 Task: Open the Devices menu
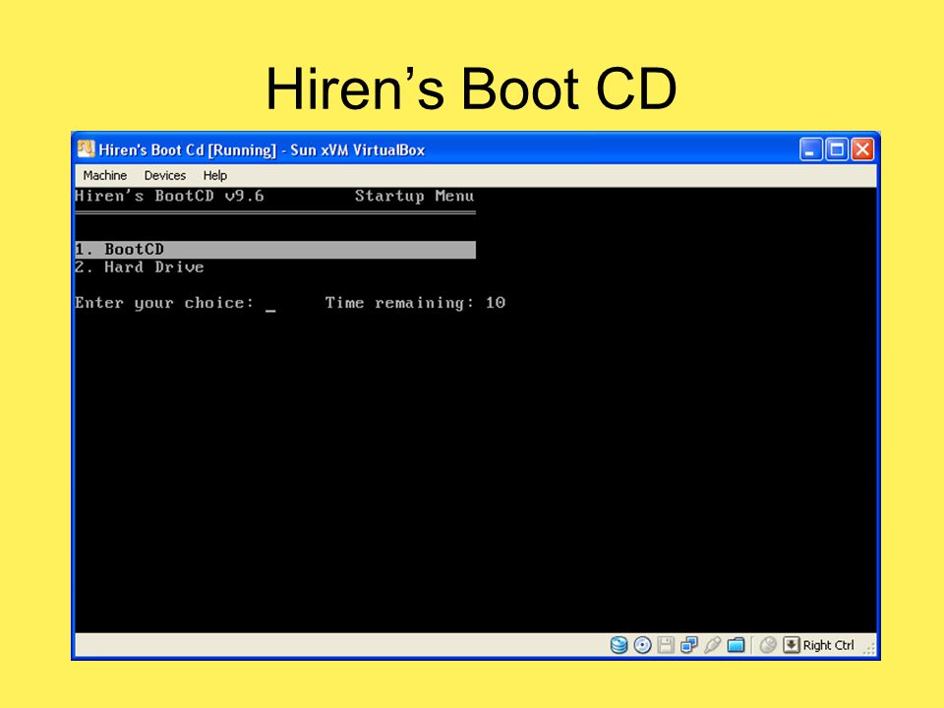(x=164, y=175)
